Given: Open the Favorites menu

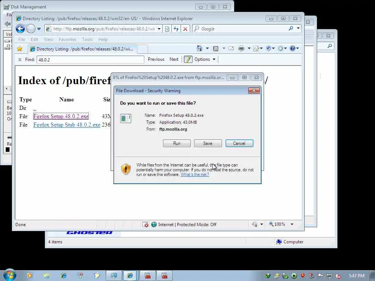Looking at the screenshot, I should point(67,40).
